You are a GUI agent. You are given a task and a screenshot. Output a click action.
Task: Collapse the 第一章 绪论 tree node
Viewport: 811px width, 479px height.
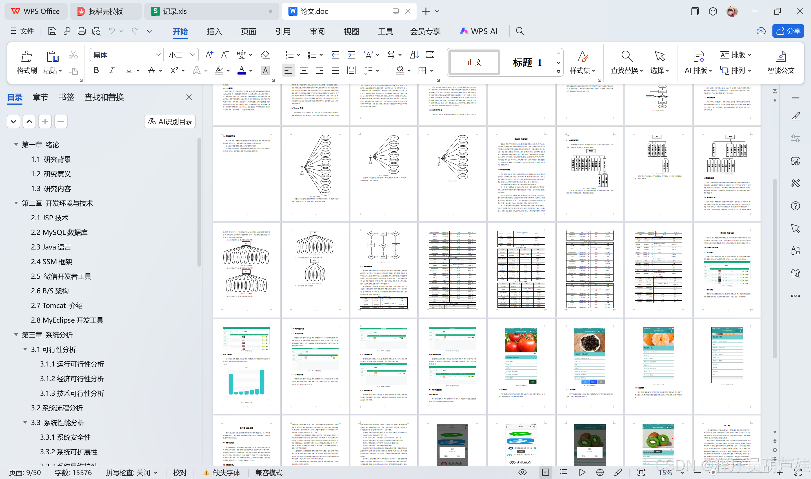click(x=16, y=144)
